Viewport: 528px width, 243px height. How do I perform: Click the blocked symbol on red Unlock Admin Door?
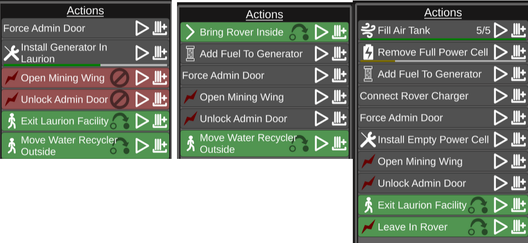120,100
